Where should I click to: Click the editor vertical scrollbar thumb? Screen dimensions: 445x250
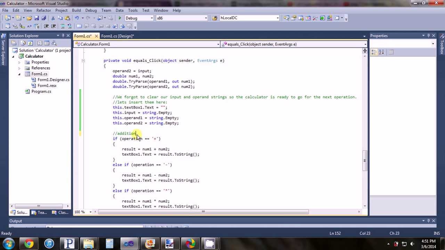[x=365, y=160]
